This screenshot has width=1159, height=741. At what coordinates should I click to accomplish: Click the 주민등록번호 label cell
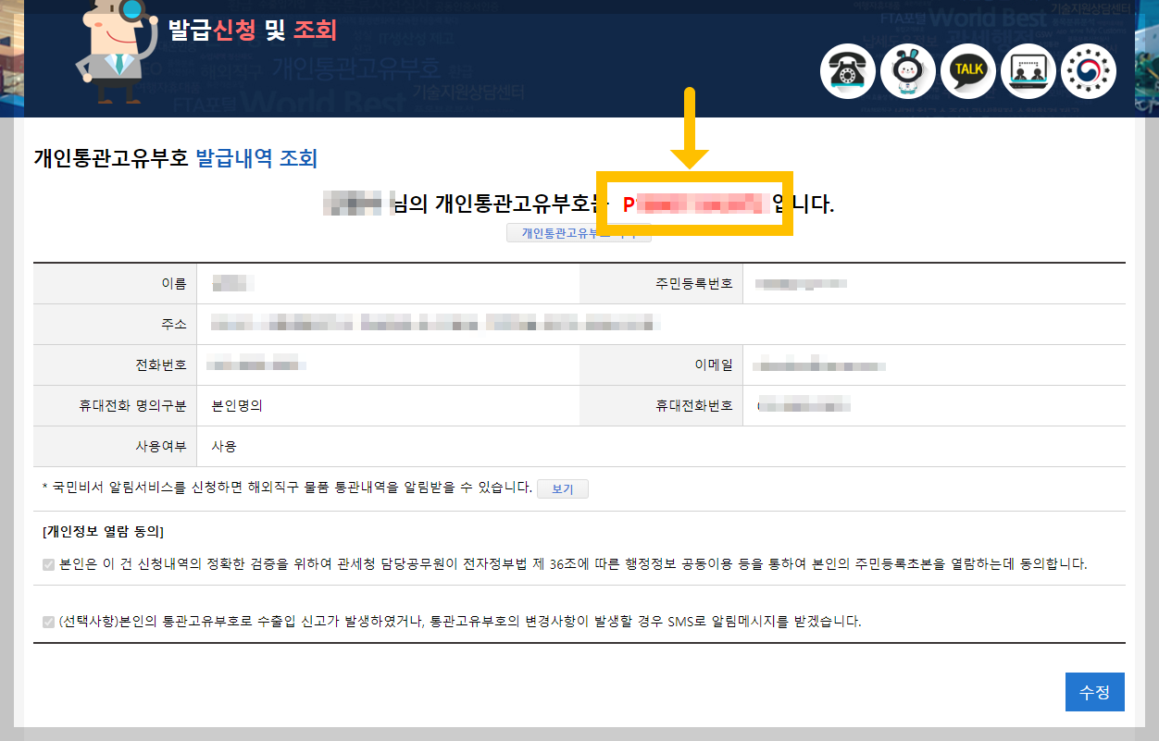pos(661,284)
